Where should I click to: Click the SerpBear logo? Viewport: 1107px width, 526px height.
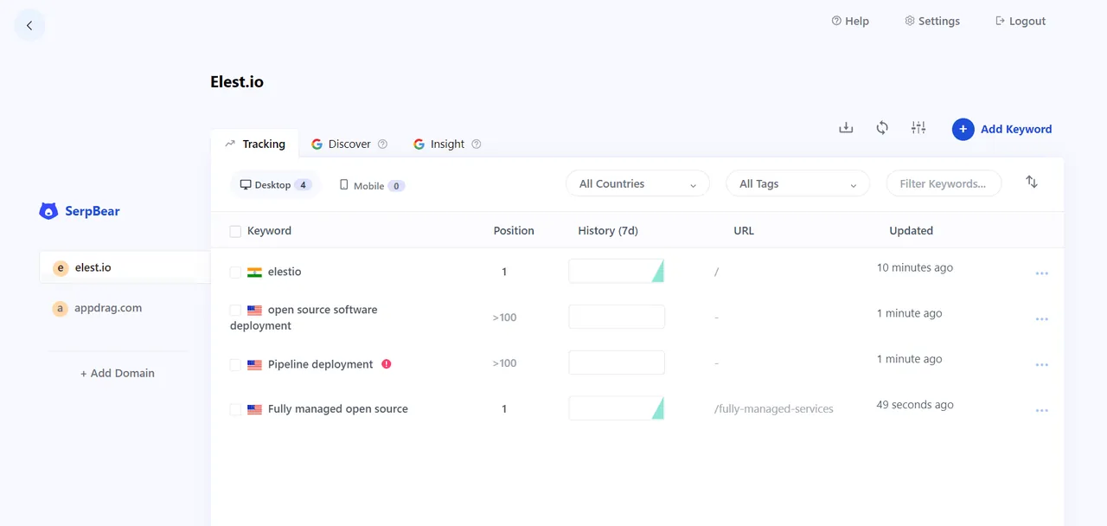pos(80,211)
